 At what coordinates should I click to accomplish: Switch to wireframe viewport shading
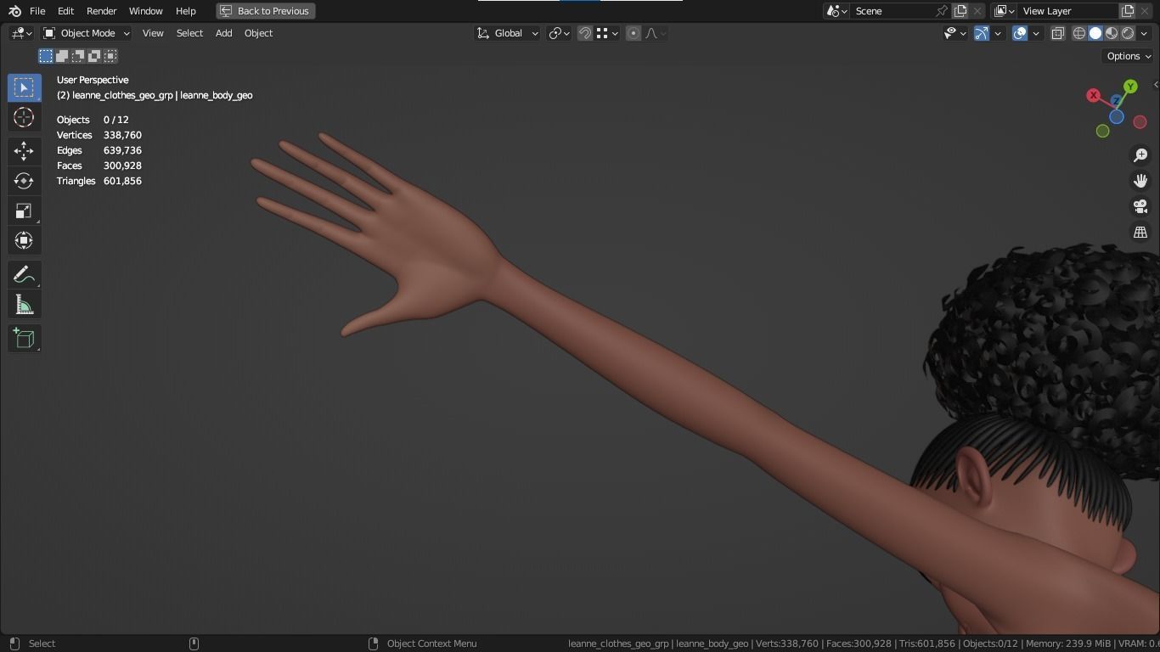[1079, 33]
